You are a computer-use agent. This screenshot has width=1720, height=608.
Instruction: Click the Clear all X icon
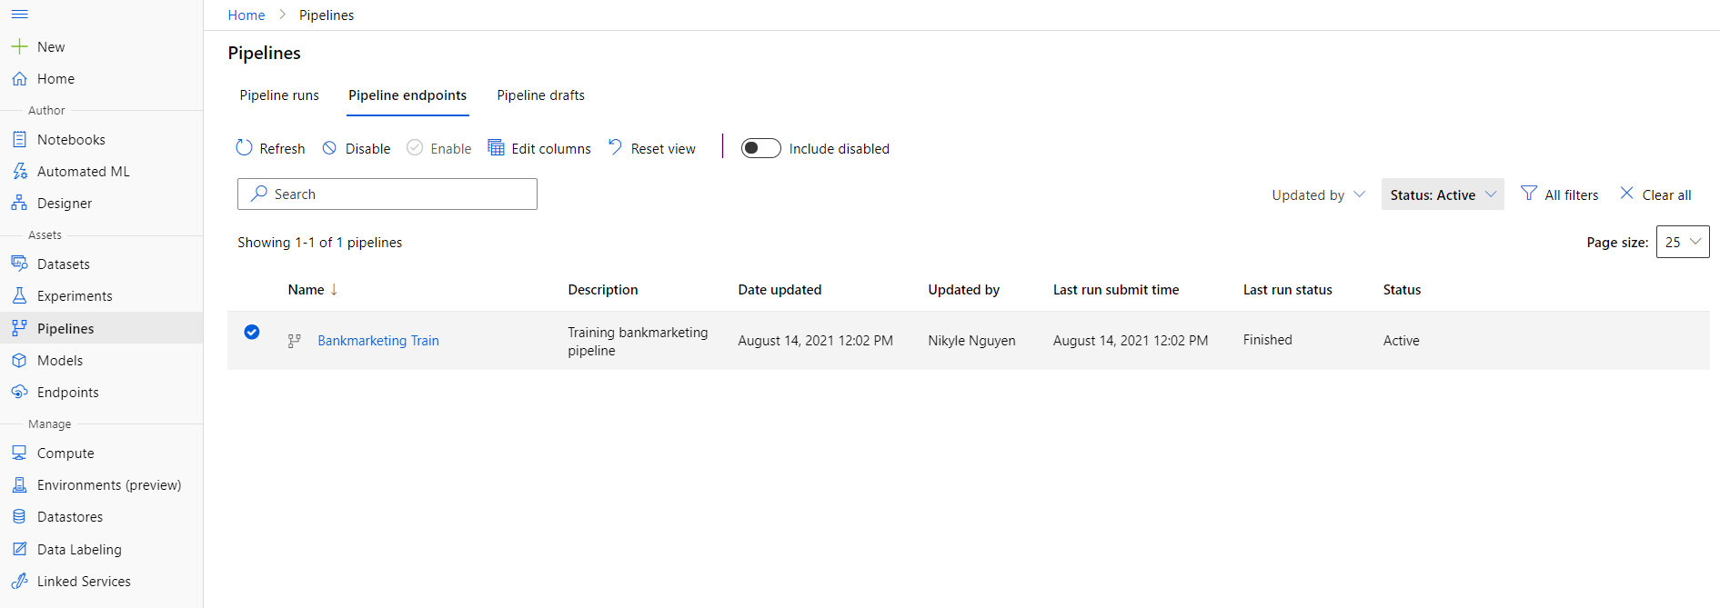[x=1626, y=194]
